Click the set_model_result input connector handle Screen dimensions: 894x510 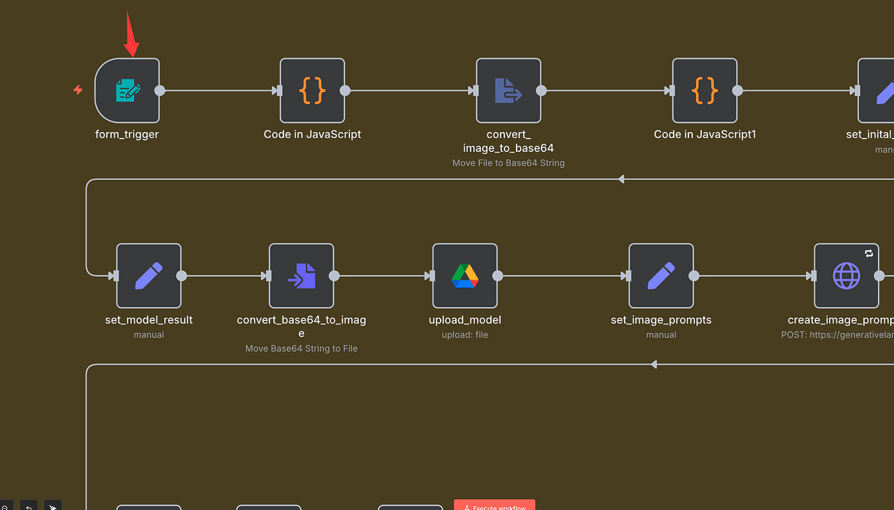115,276
